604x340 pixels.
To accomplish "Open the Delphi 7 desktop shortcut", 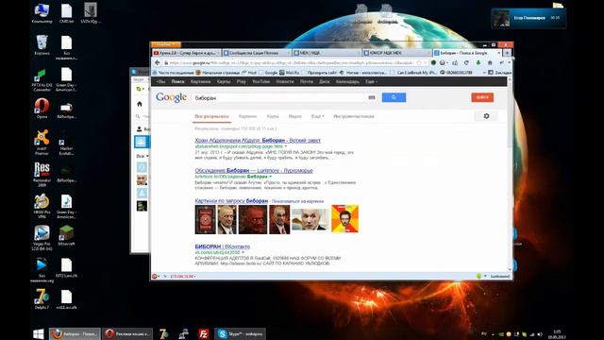I will (x=42, y=298).
